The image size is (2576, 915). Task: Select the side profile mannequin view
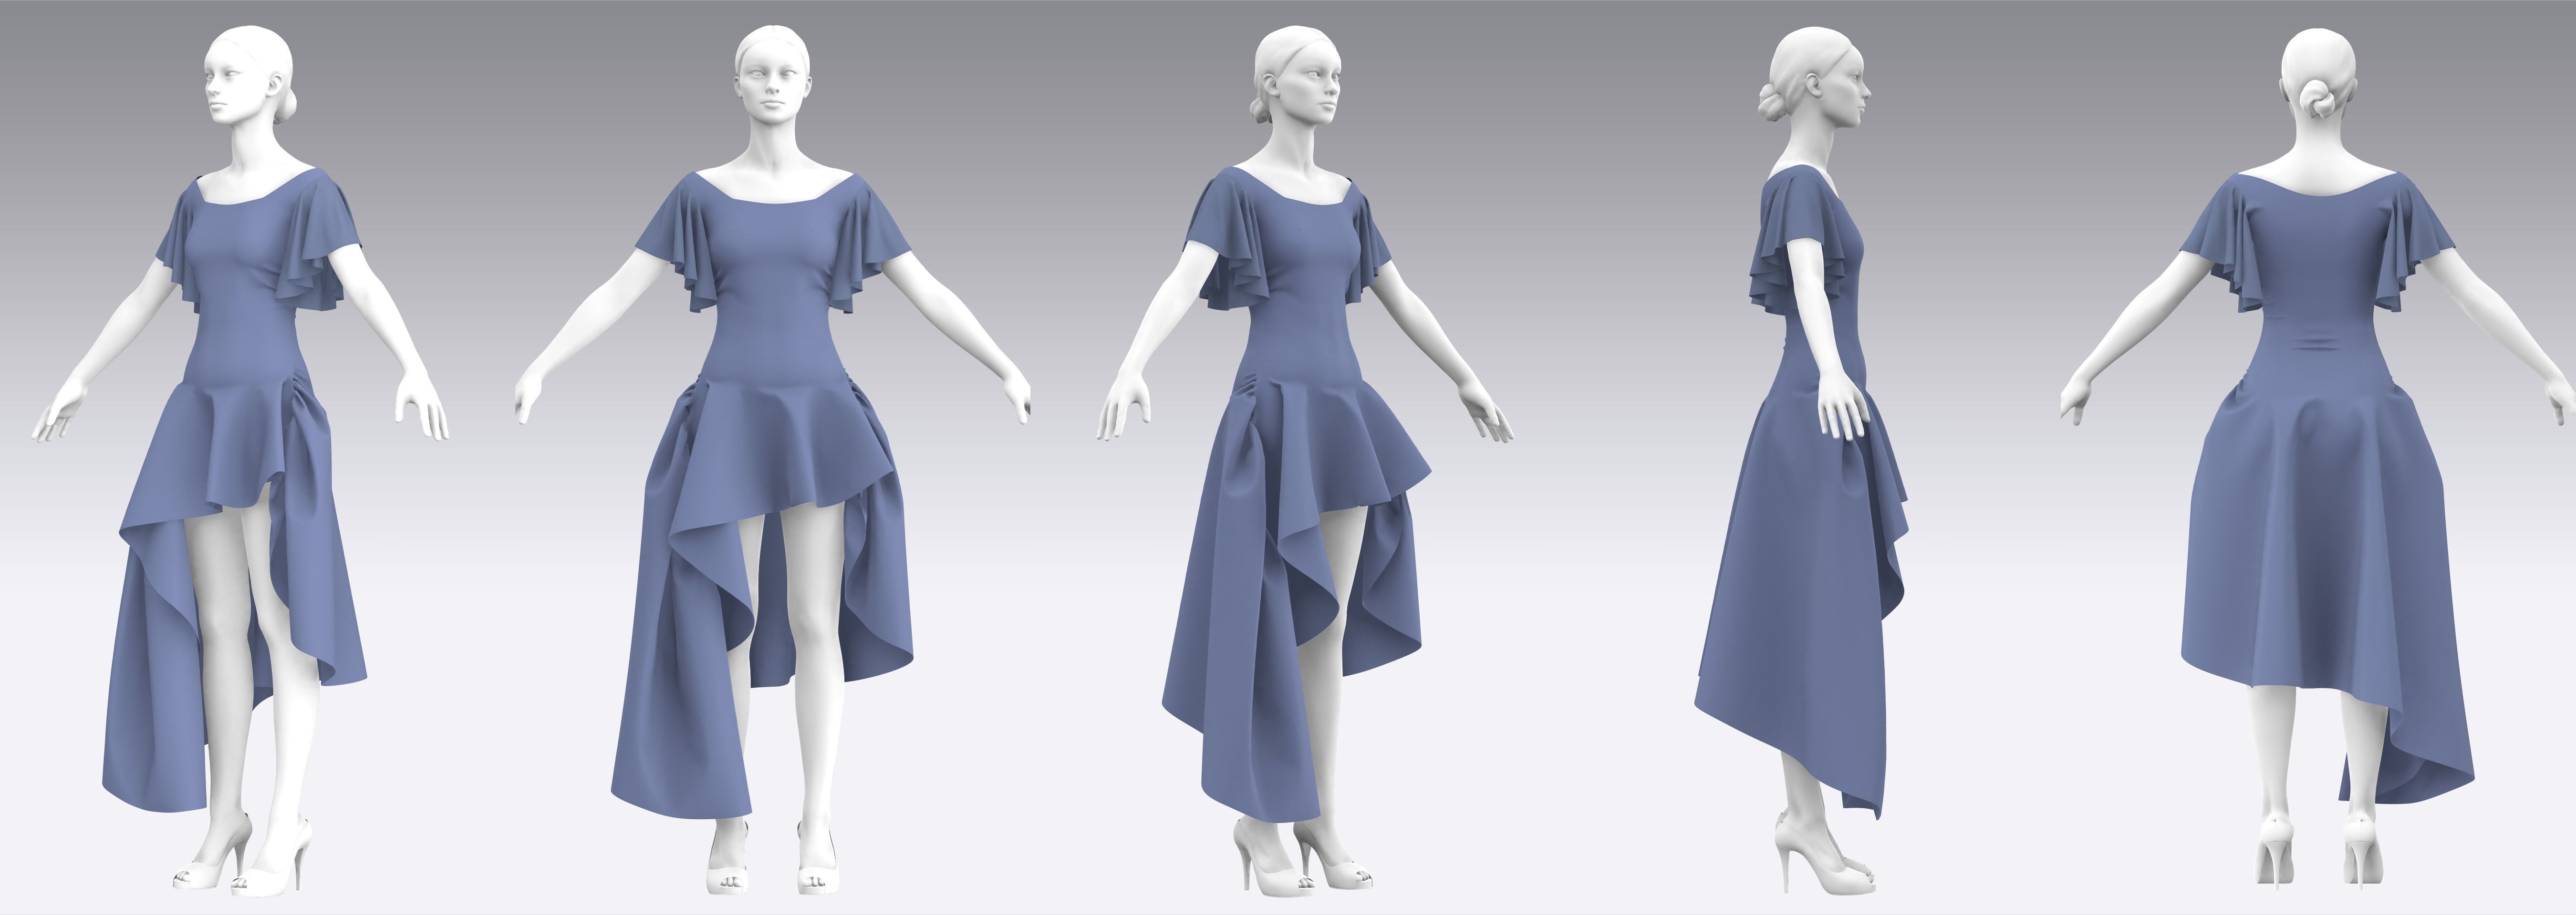pyautogui.click(x=1800, y=459)
